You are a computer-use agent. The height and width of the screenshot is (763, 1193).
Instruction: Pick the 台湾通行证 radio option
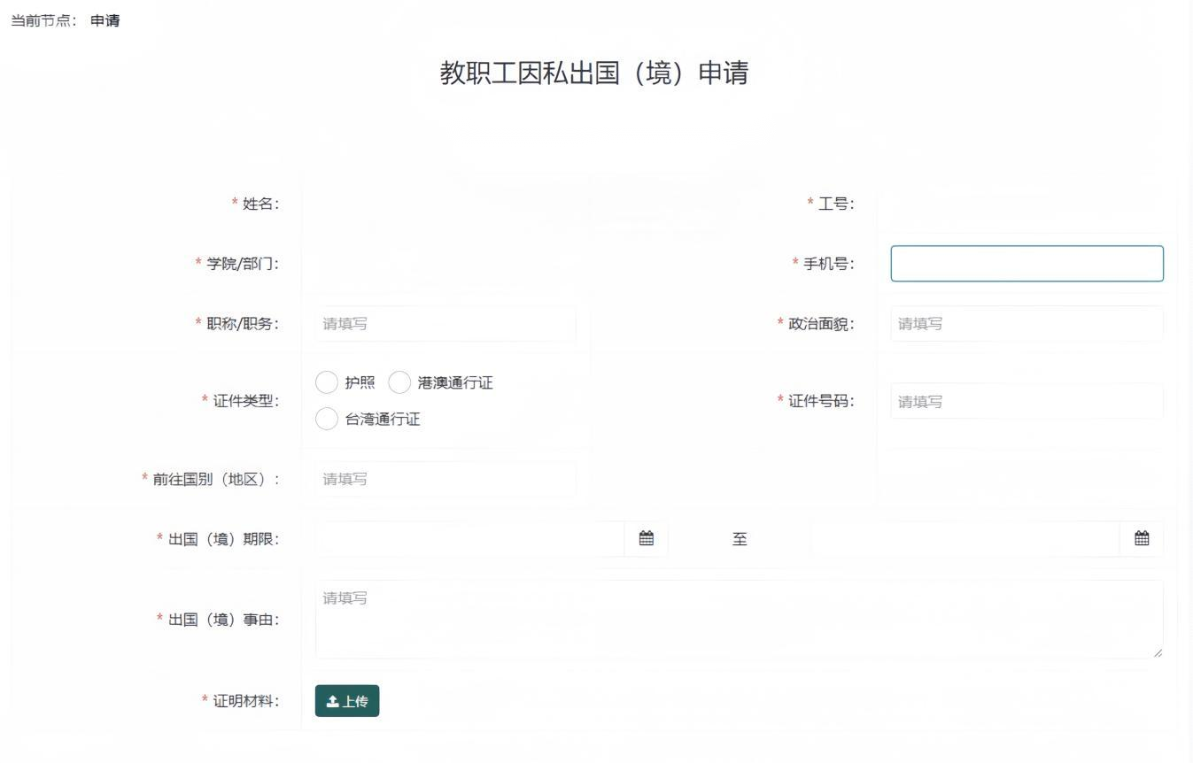point(327,419)
